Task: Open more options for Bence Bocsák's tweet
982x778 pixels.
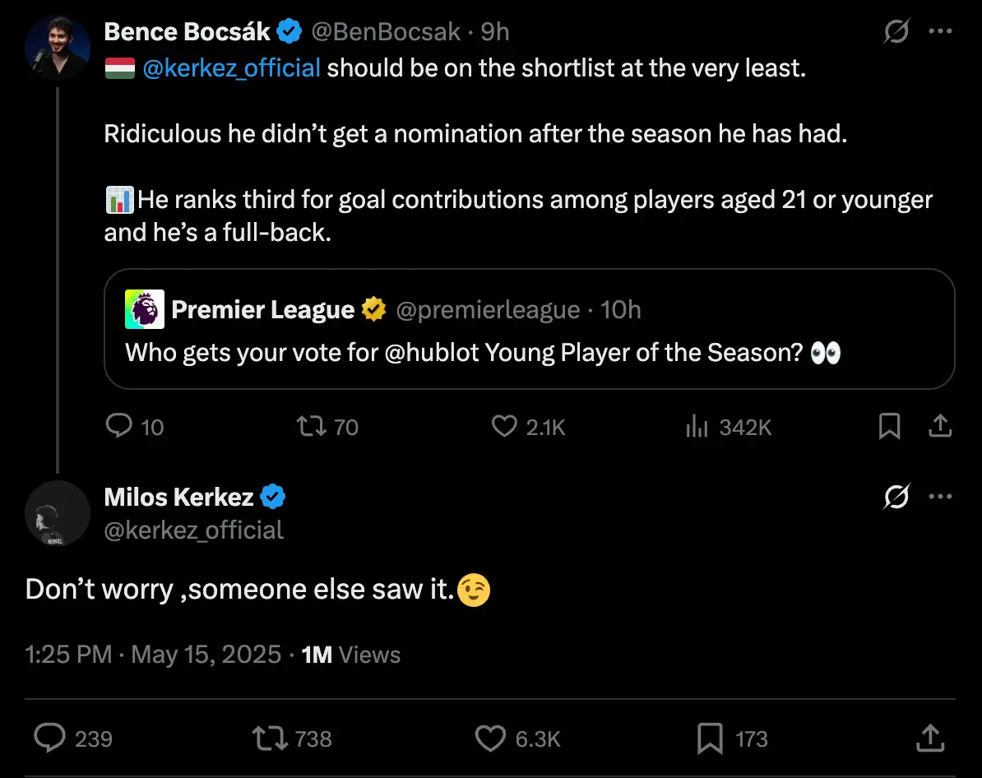Action: tap(940, 32)
